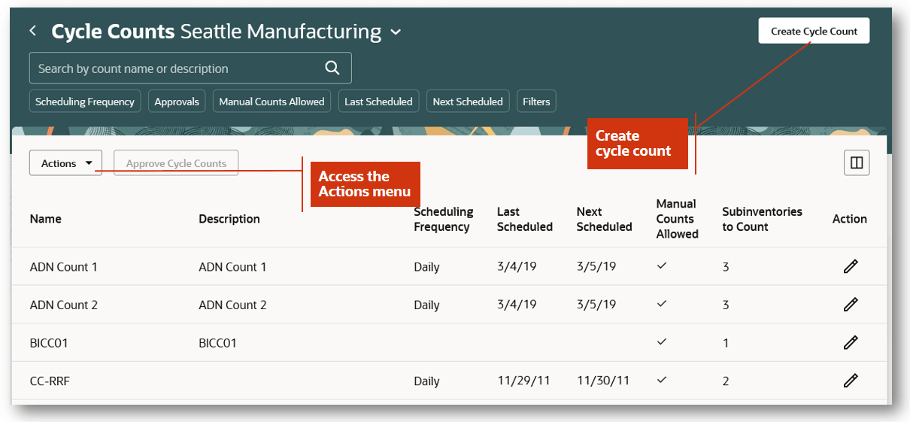The height and width of the screenshot is (422, 910).
Task: Open the column layout icon button
Action: point(857,162)
